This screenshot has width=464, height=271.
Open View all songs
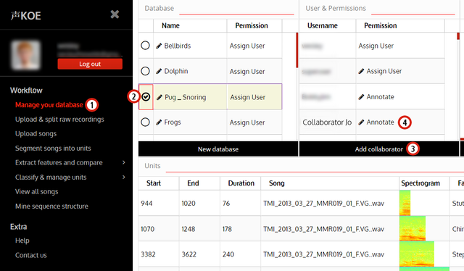37,191
